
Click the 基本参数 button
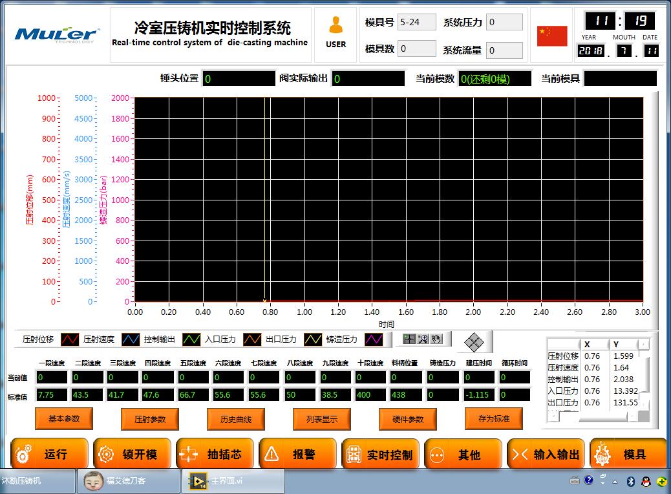[64, 419]
